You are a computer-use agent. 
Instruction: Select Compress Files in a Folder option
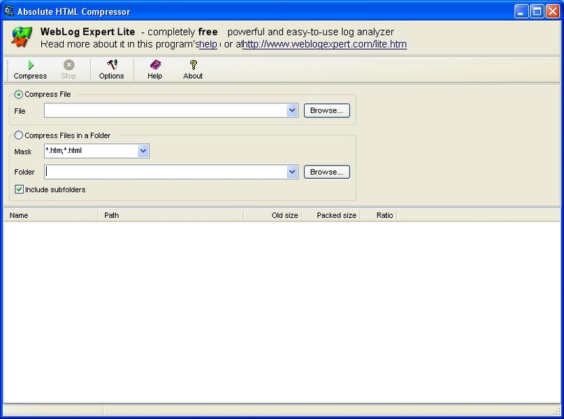pos(18,135)
